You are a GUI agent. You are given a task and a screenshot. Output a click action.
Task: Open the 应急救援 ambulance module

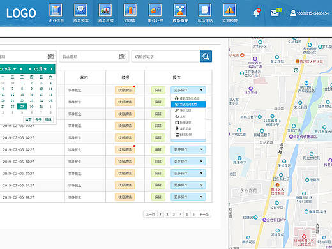105,13
